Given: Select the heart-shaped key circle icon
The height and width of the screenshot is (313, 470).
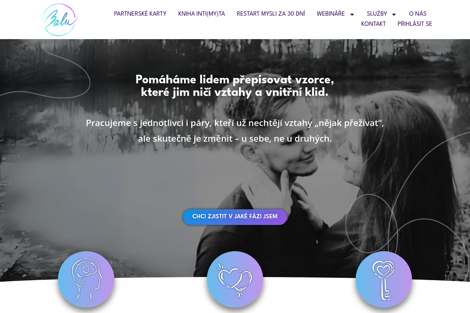Looking at the screenshot, I should point(384,279).
